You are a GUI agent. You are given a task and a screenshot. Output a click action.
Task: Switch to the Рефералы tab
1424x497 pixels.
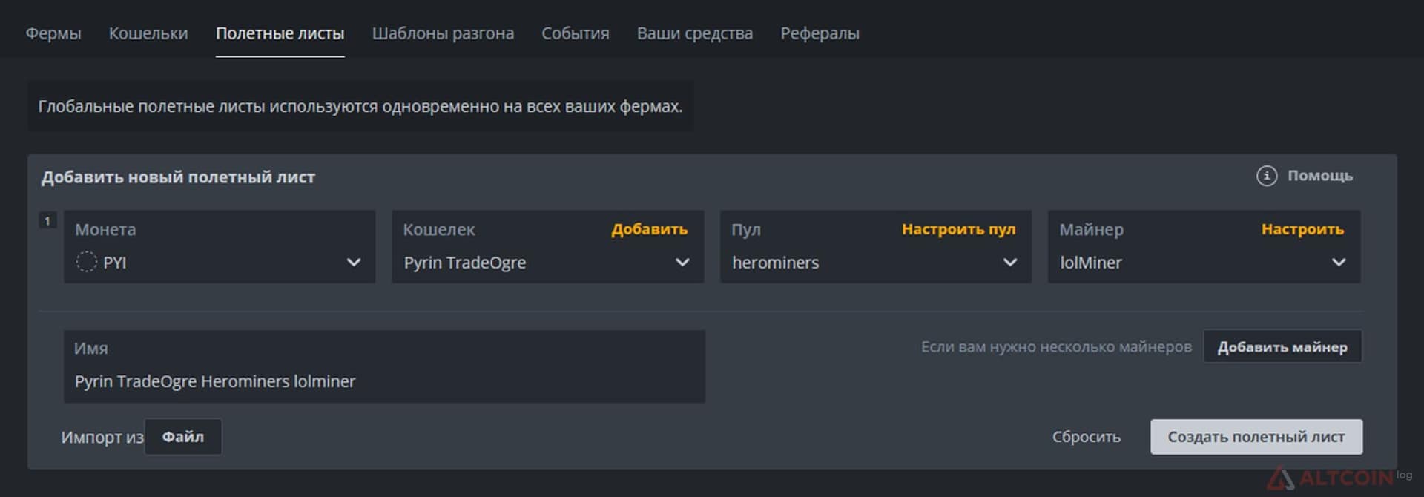pos(820,33)
